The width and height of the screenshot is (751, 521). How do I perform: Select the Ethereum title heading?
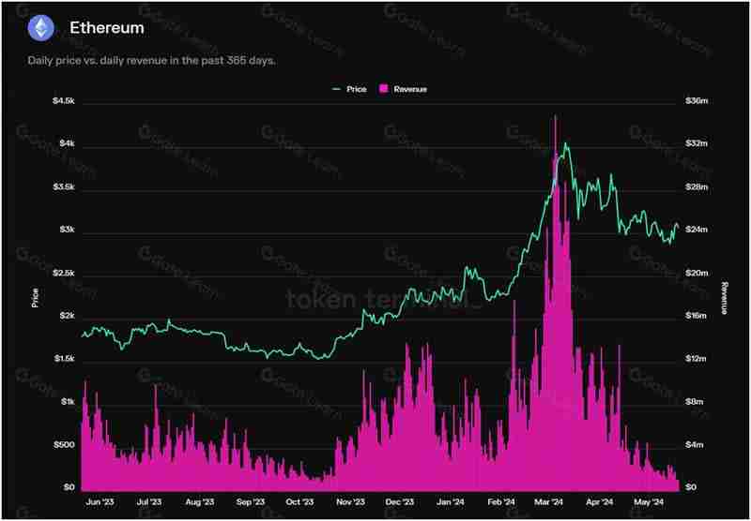[x=107, y=28]
